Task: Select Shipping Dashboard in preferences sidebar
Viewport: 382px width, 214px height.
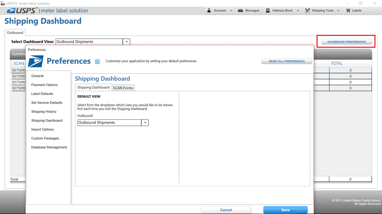Action: coord(47,121)
